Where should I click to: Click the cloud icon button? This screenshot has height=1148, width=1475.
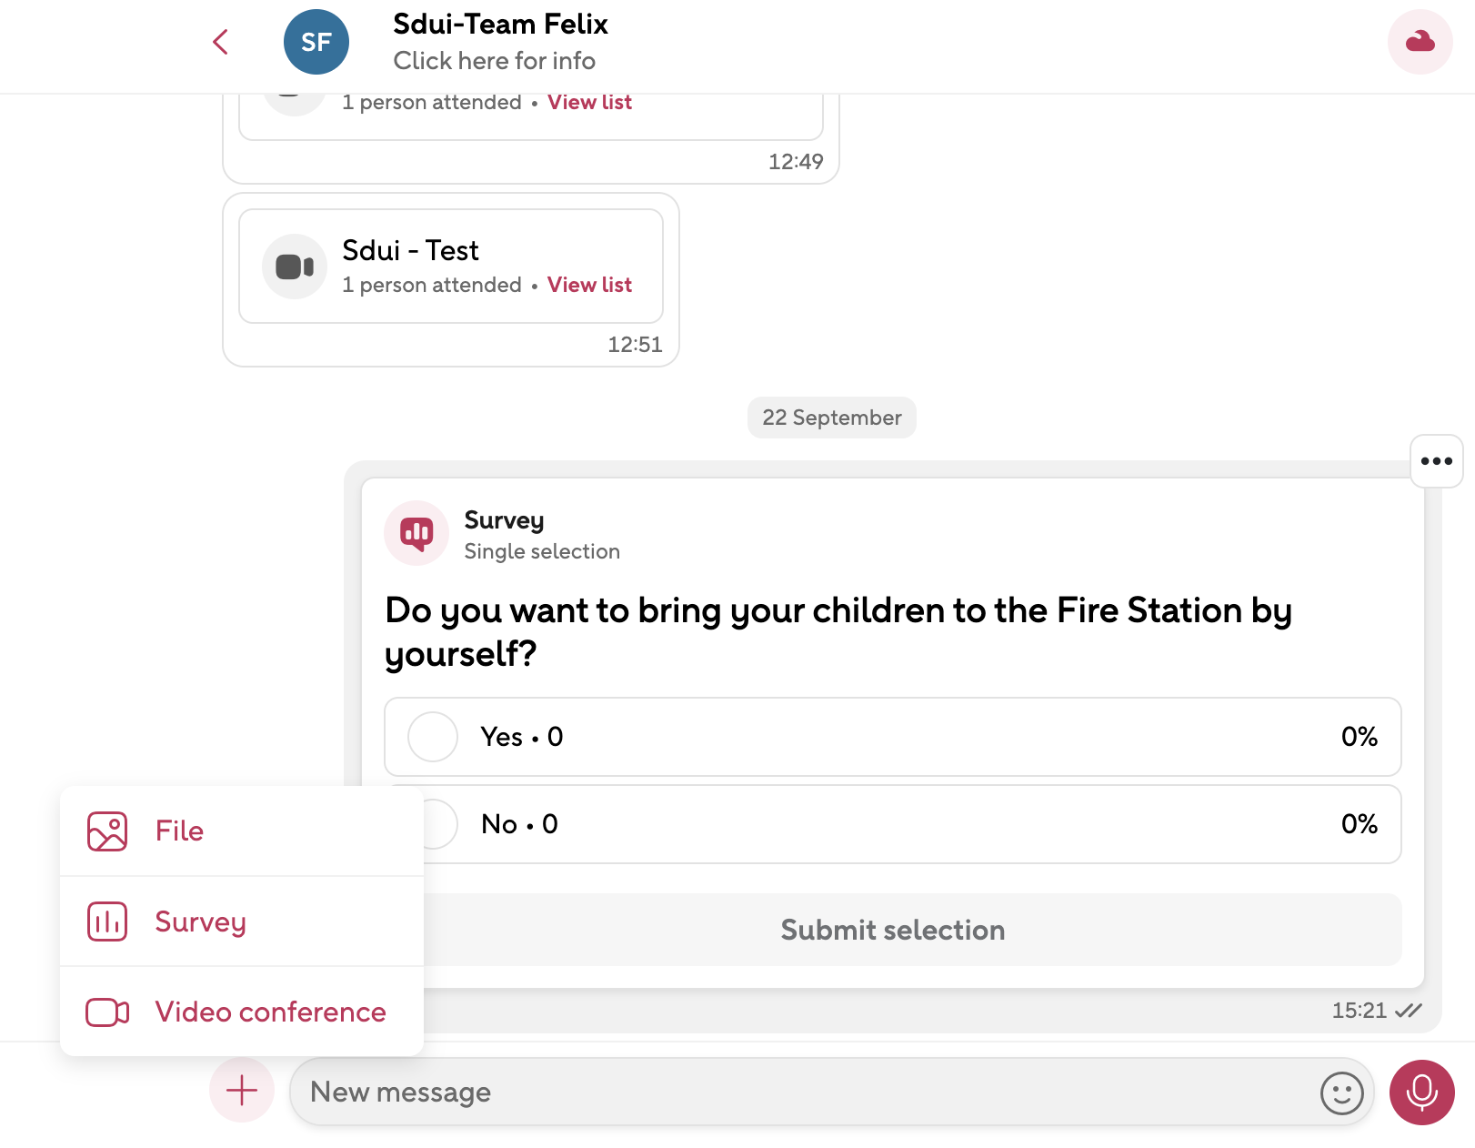click(1420, 42)
